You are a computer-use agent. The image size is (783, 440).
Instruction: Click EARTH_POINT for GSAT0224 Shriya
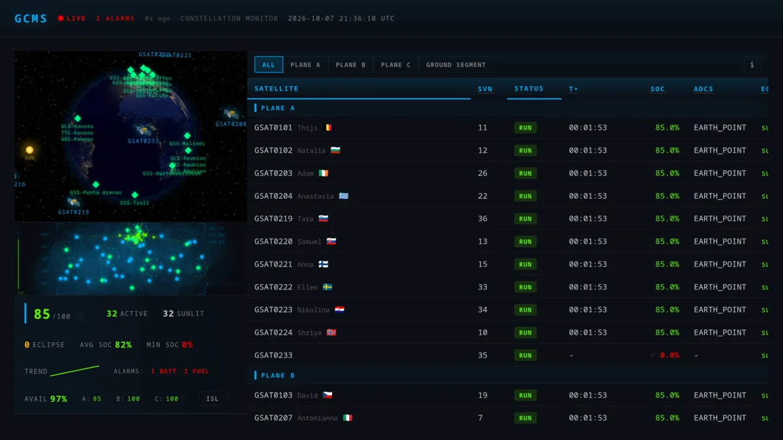pos(720,332)
